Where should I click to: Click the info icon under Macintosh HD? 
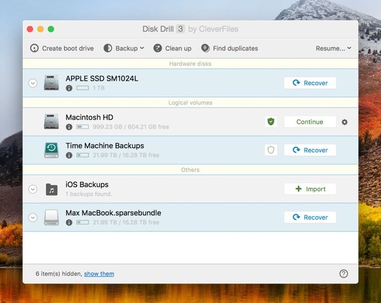(69, 127)
